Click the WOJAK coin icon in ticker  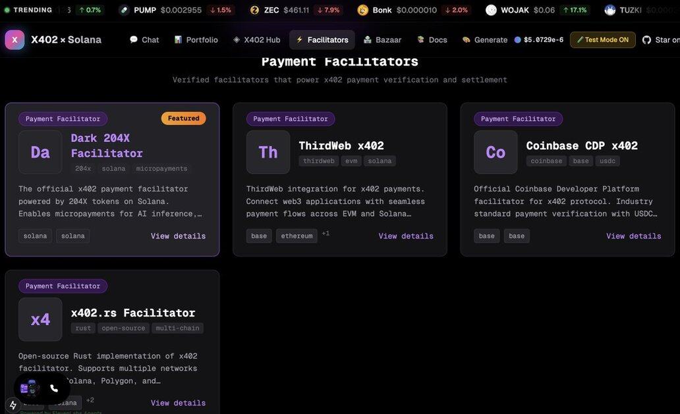tap(491, 10)
